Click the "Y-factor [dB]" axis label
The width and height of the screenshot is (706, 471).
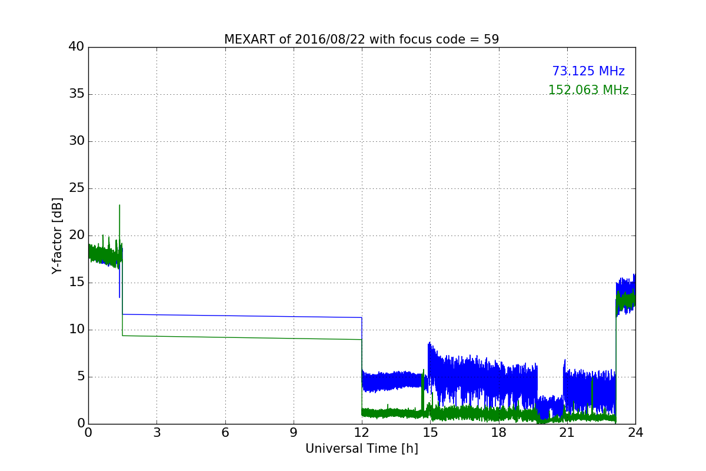pyautogui.click(x=57, y=235)
